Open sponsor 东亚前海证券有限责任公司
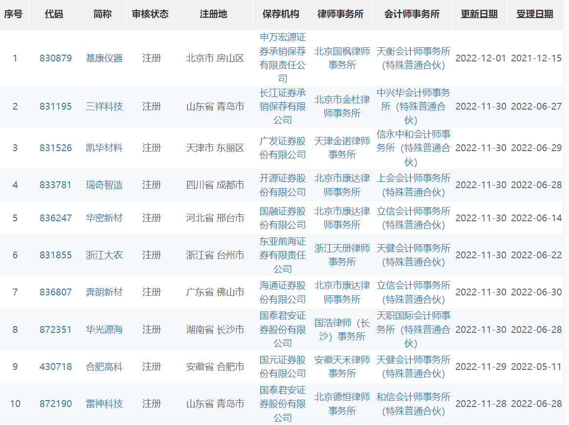Screen dimensions: 569x425 [x=283, y=255]
